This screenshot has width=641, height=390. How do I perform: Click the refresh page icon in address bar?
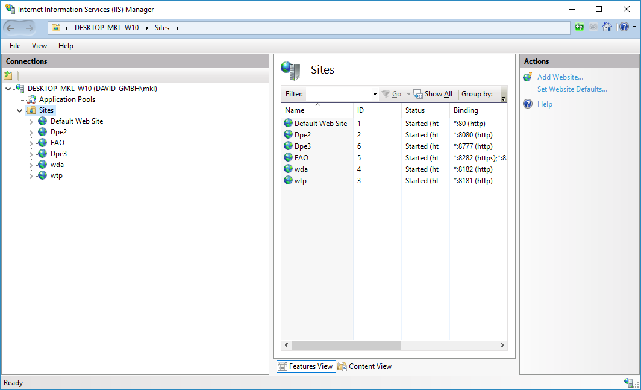click(579, 27)
